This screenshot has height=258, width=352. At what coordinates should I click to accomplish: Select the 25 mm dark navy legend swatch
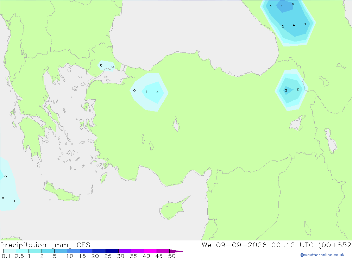click(x=112, y=251)
